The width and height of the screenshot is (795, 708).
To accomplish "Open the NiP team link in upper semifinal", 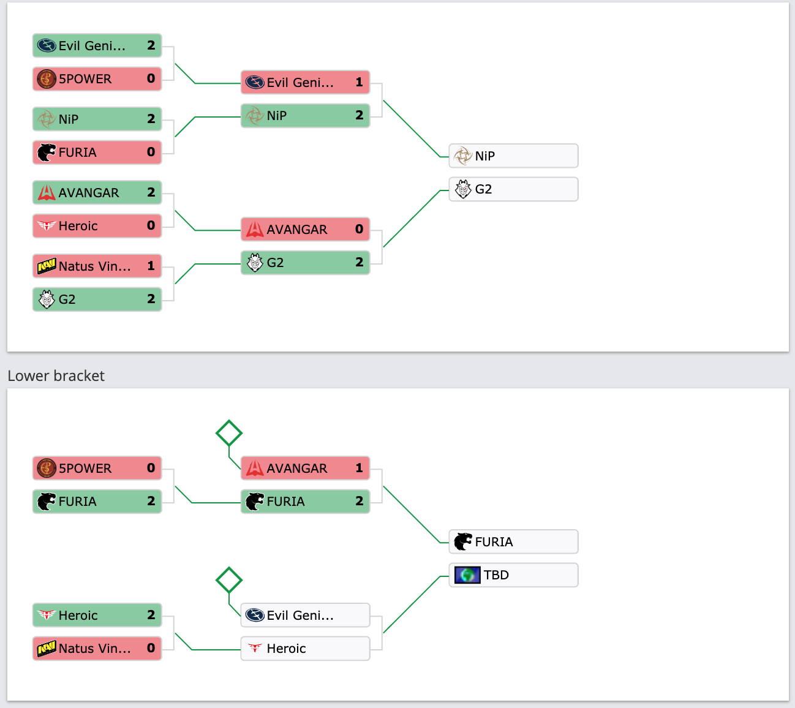I will [306, 116].
